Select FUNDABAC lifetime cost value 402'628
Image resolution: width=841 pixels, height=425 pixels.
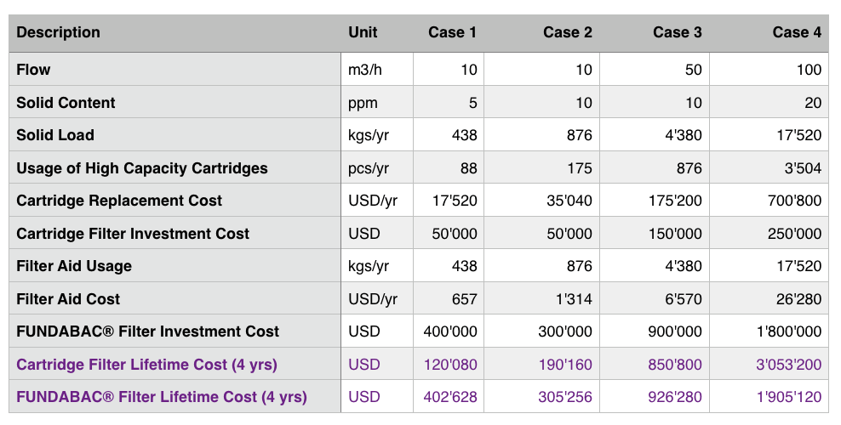(x=450, y=397)
